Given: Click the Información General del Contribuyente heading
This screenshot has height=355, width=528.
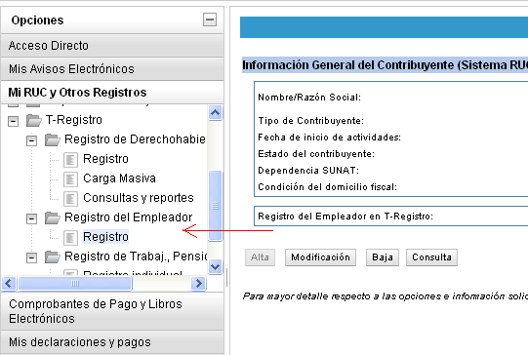Looking at the screenshot, I should point(385,65).
